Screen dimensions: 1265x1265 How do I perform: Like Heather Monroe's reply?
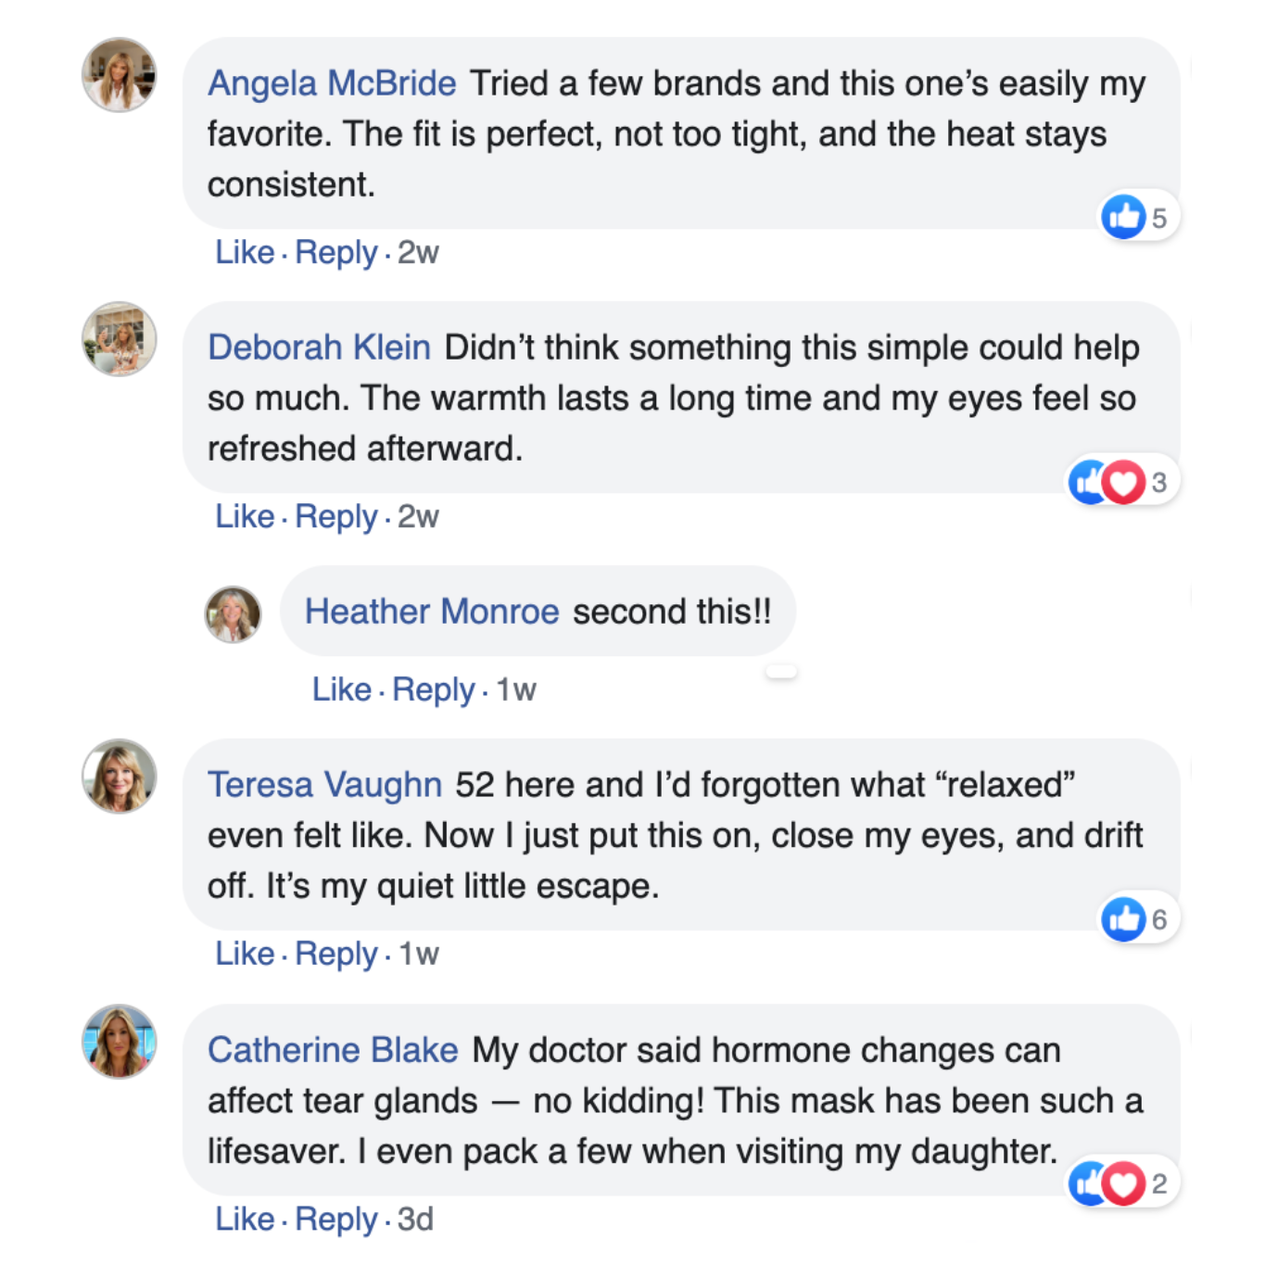point(341,689)
